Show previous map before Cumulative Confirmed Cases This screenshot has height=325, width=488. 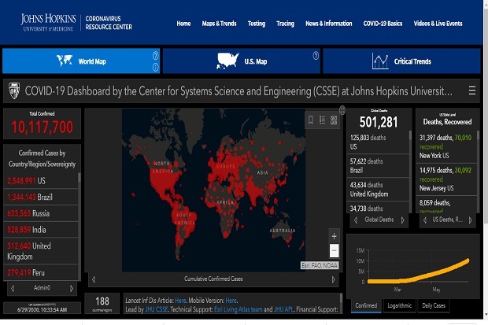(94, 279)
